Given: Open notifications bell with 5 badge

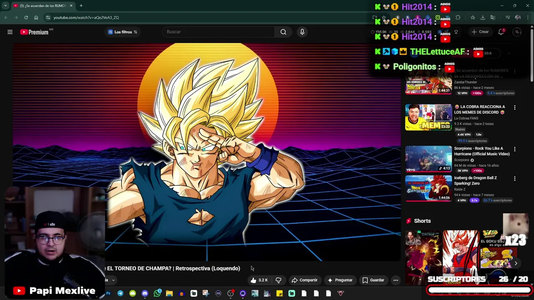Looking at the screenshot, I should click(501, 32).
